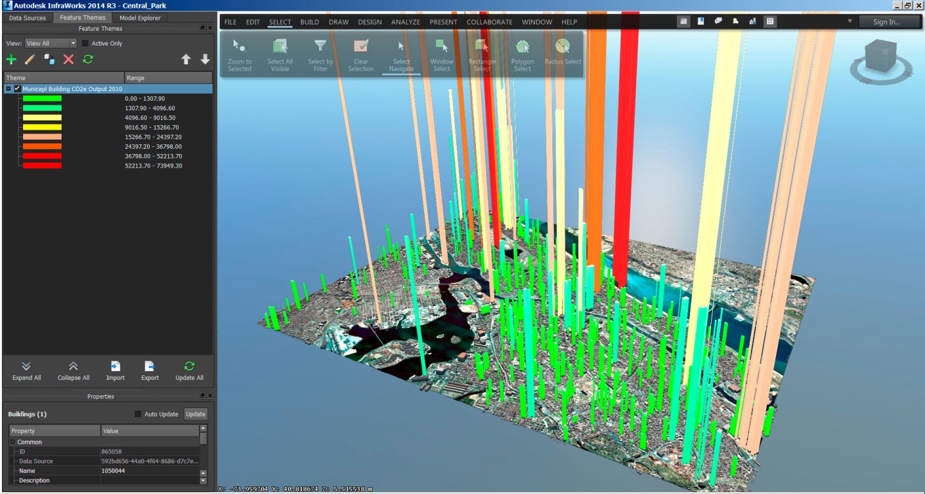Uncheck Municipal Building CO2e Output 2010 theme
Screen dimensions: 925x494
(17, 89)
